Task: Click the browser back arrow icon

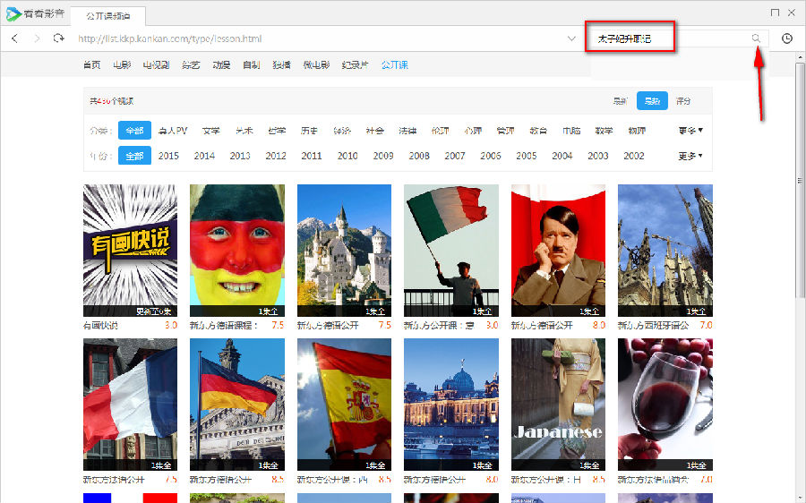Action: (14, 38)
